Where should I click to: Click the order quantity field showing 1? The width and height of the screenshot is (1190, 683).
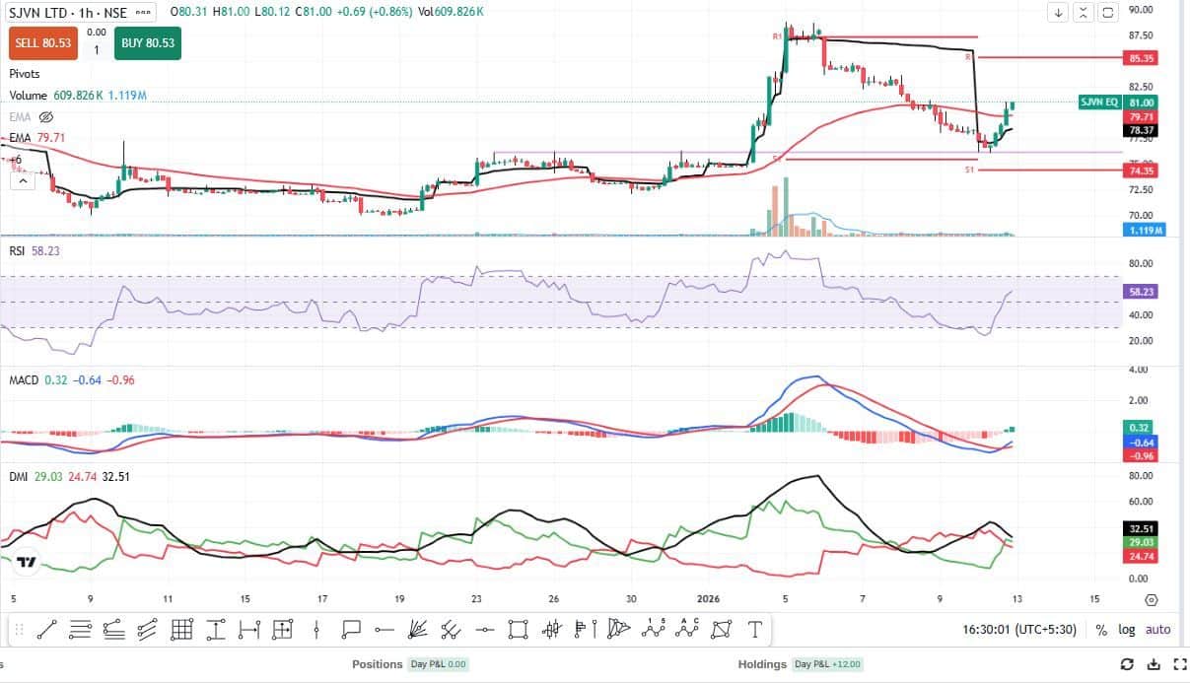tap(97, 49)
